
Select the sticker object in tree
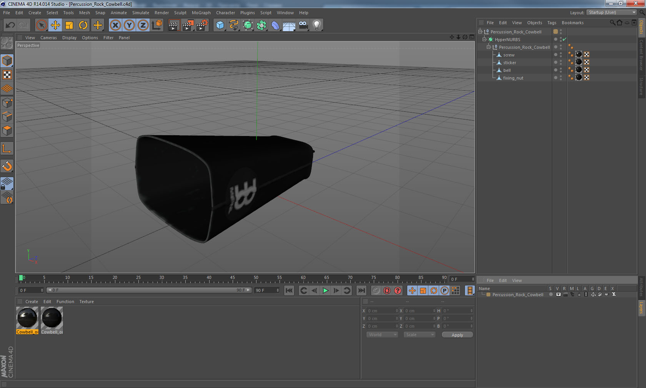[509, 63]
